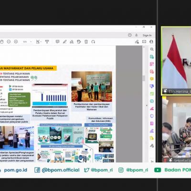Open the zoom level dropdown arrow

[31, 42]
